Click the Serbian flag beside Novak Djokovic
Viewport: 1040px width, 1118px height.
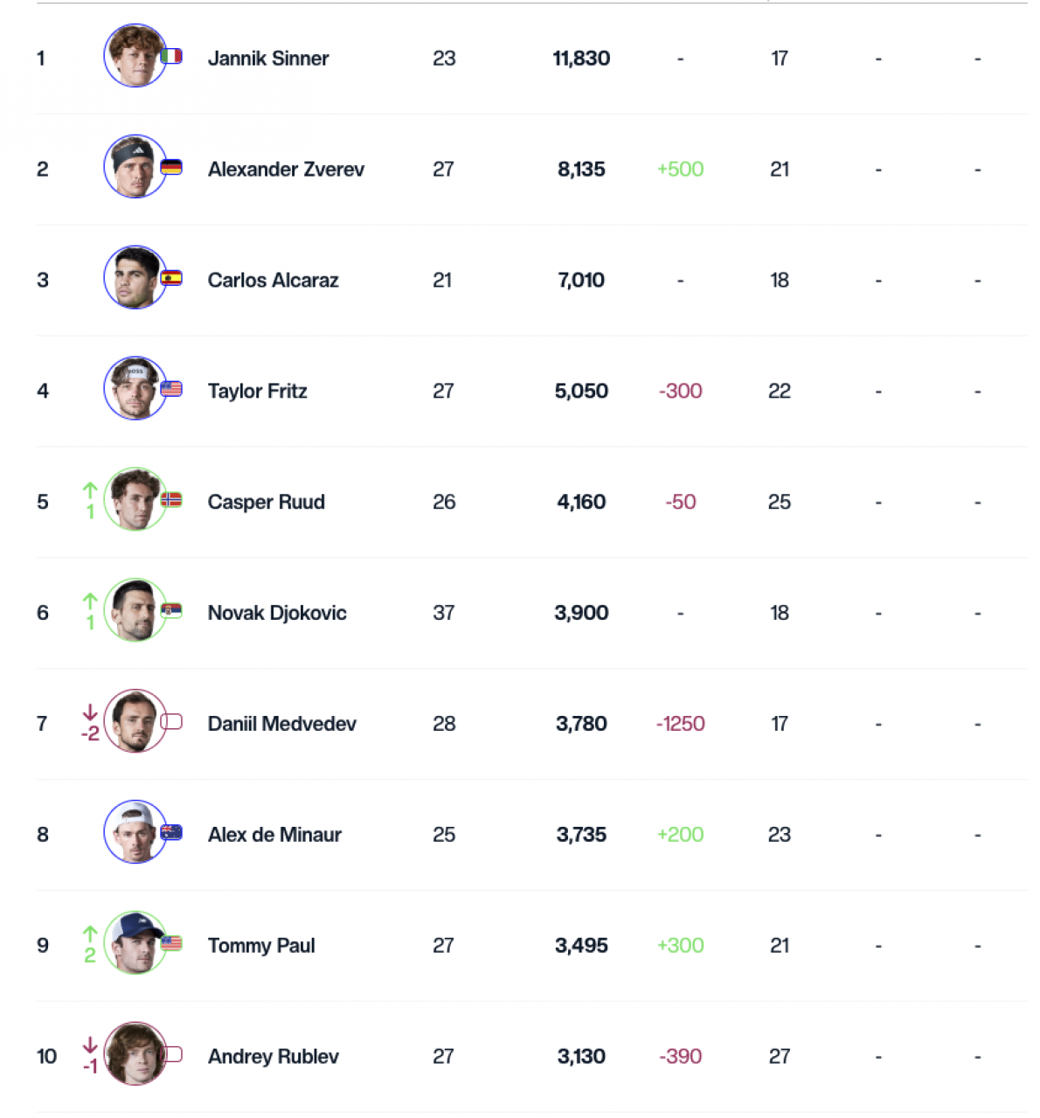coord(172,611)
